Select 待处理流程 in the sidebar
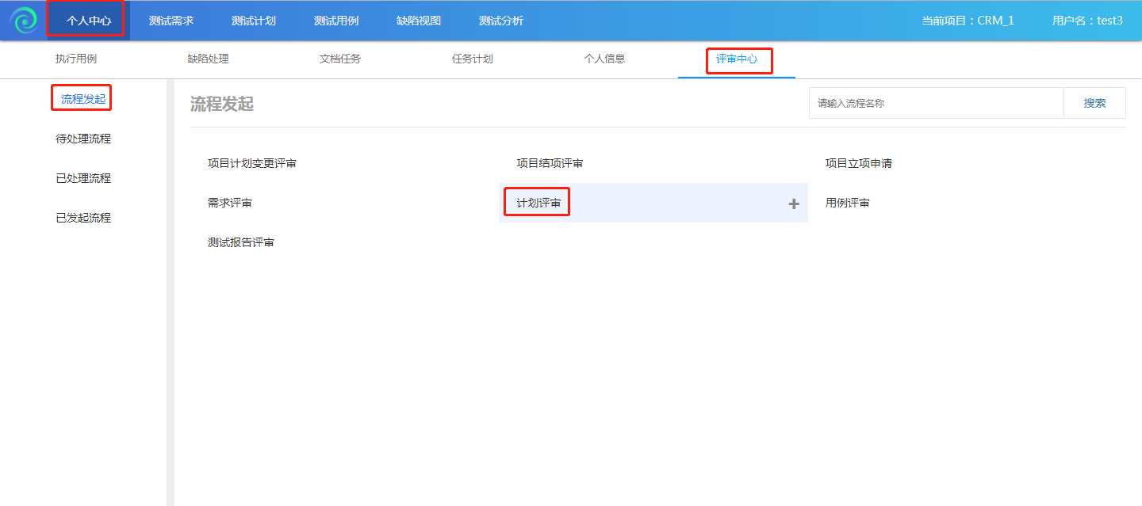 (83, 139)
